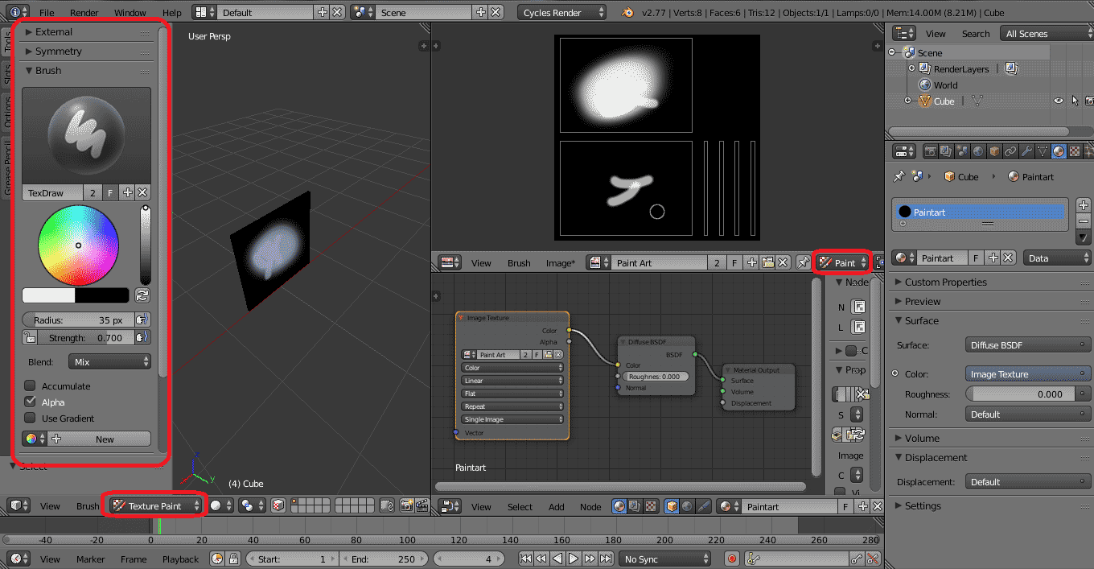Open the Paint mode selector in image editor
1094x569 pixels.
click(x=842, y=262)
